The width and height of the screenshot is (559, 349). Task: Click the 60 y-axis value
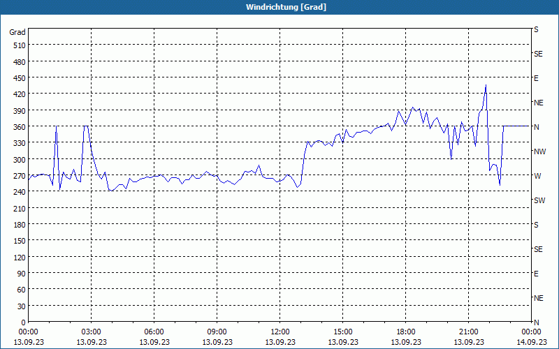point(22,290)
